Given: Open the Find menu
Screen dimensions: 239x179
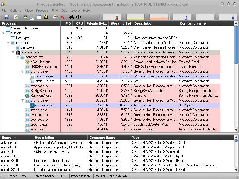Looking at the screenshot, I should pyautogui.click(x=55, y=11).
